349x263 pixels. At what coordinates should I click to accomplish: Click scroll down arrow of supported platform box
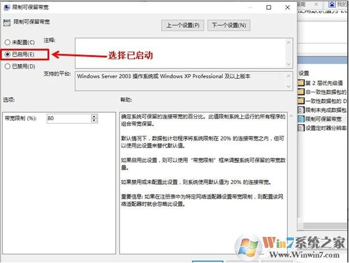[289, 87]
